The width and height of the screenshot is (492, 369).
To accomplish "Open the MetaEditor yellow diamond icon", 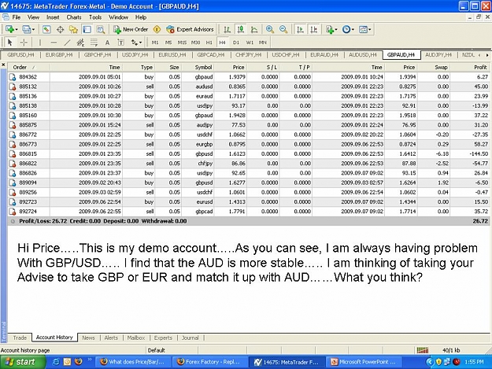I will pos(157,29).
